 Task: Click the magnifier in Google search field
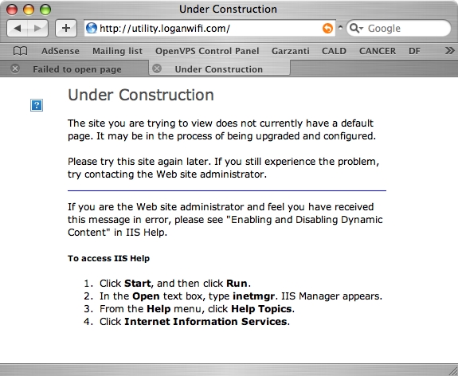point(356,29)
